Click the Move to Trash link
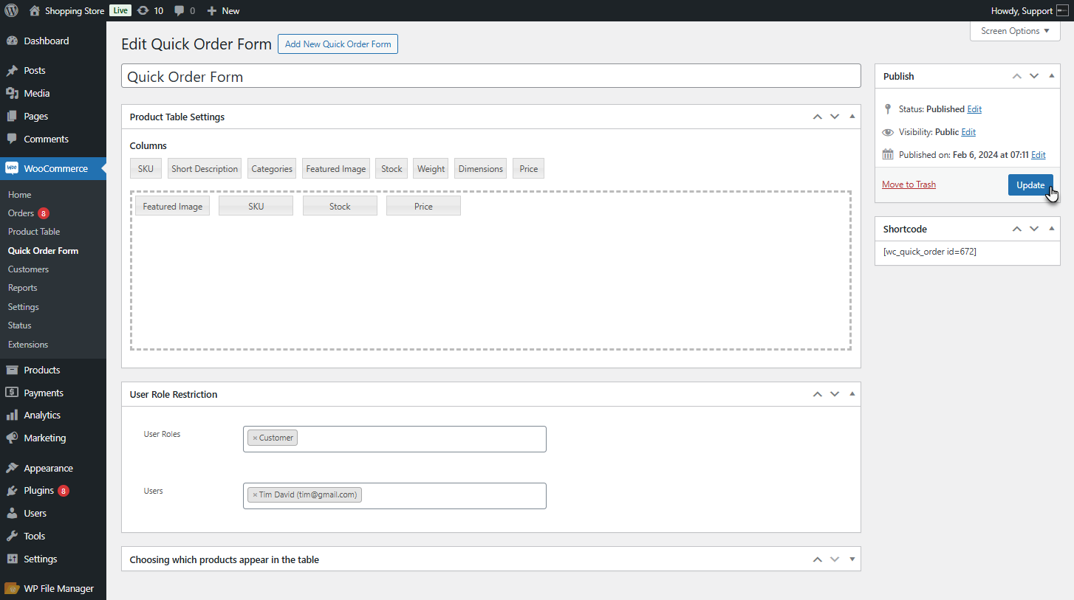Image resolution: width=1074 pixels, height=600 pixels. coord(909,185)
